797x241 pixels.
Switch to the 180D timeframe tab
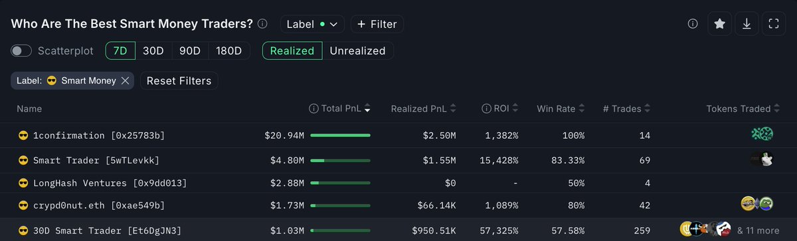[229, 51]
